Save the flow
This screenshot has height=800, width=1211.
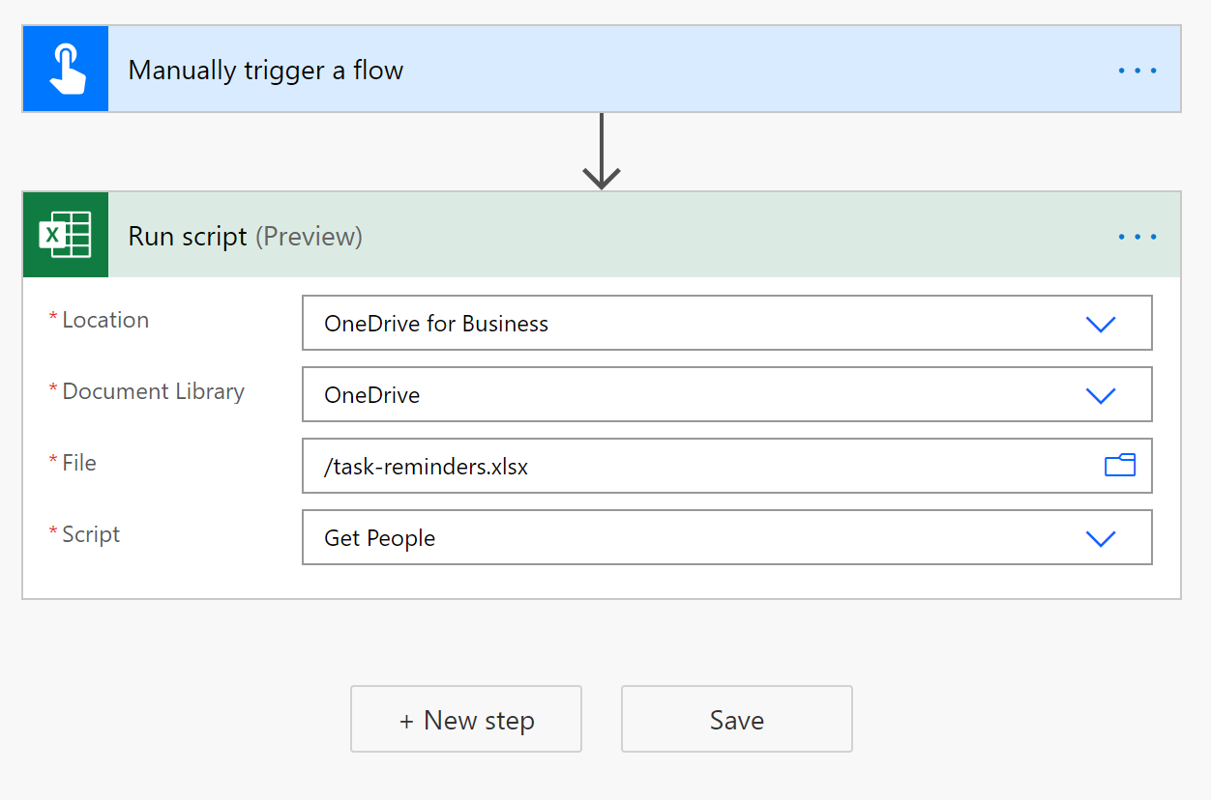point(736,719)
